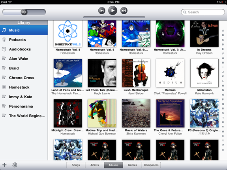Image resolution: width=227 pixels, height=170 pixels.
Task: Switch to the Composers tab
Action: tap(151, 165)
